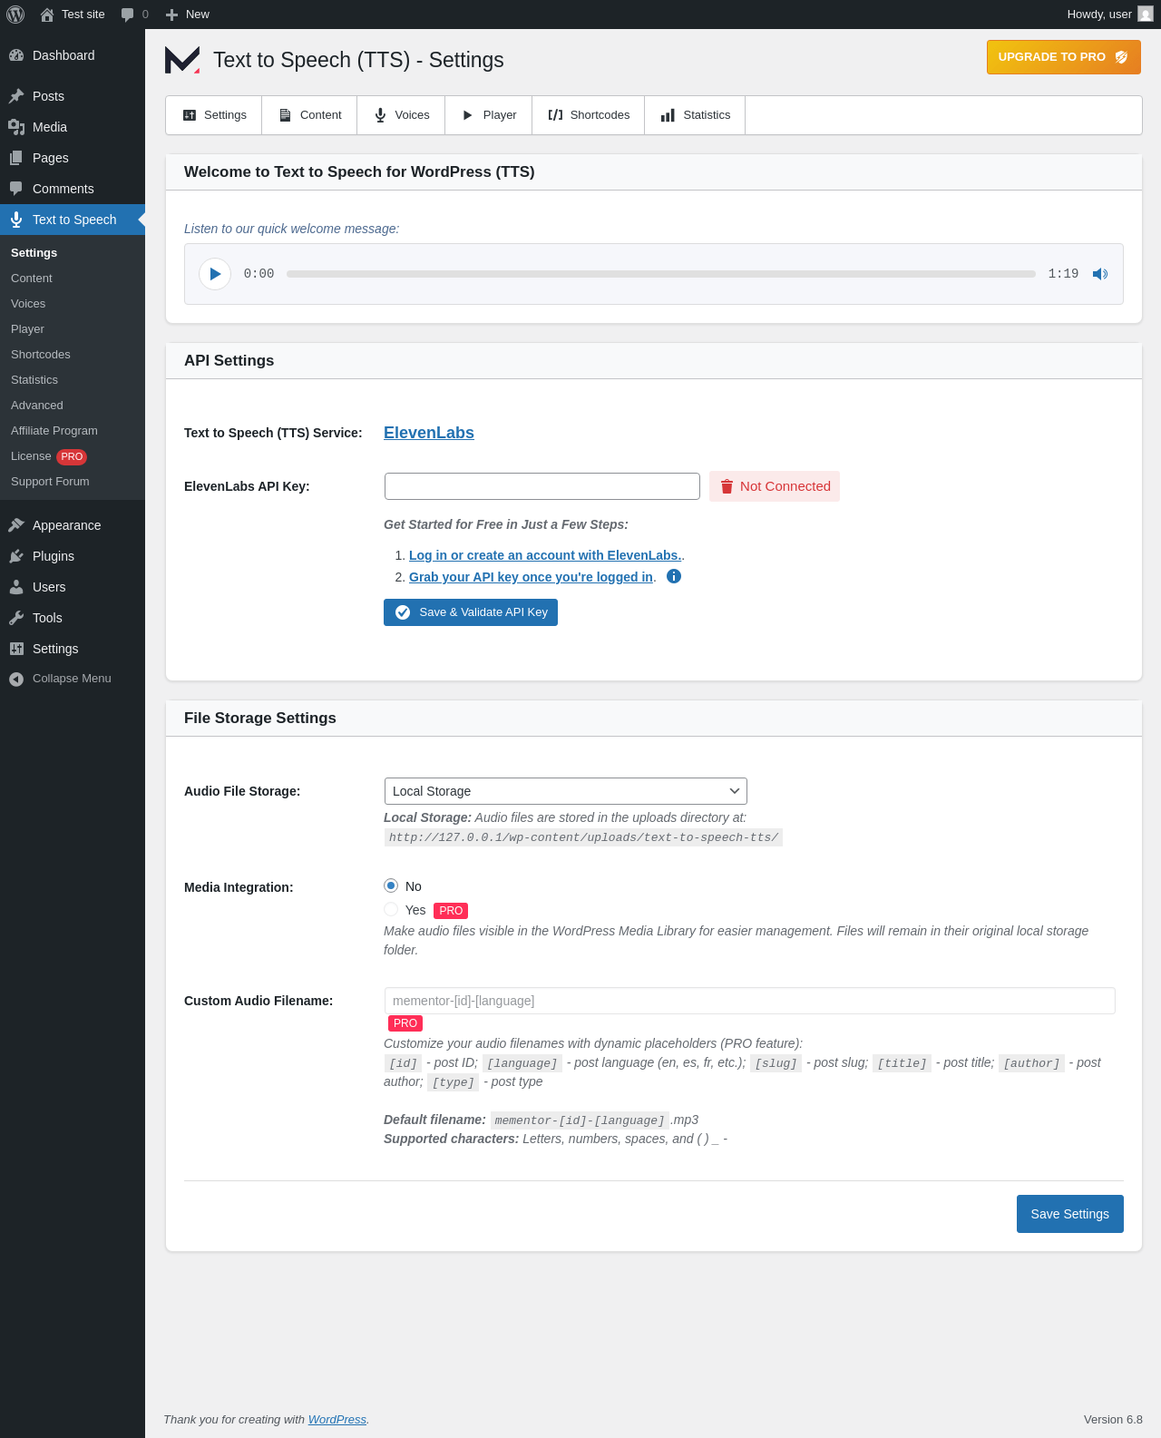1161x1438 pixels.
Task: Open Tools in the sidebar
Action: (73, 618)
